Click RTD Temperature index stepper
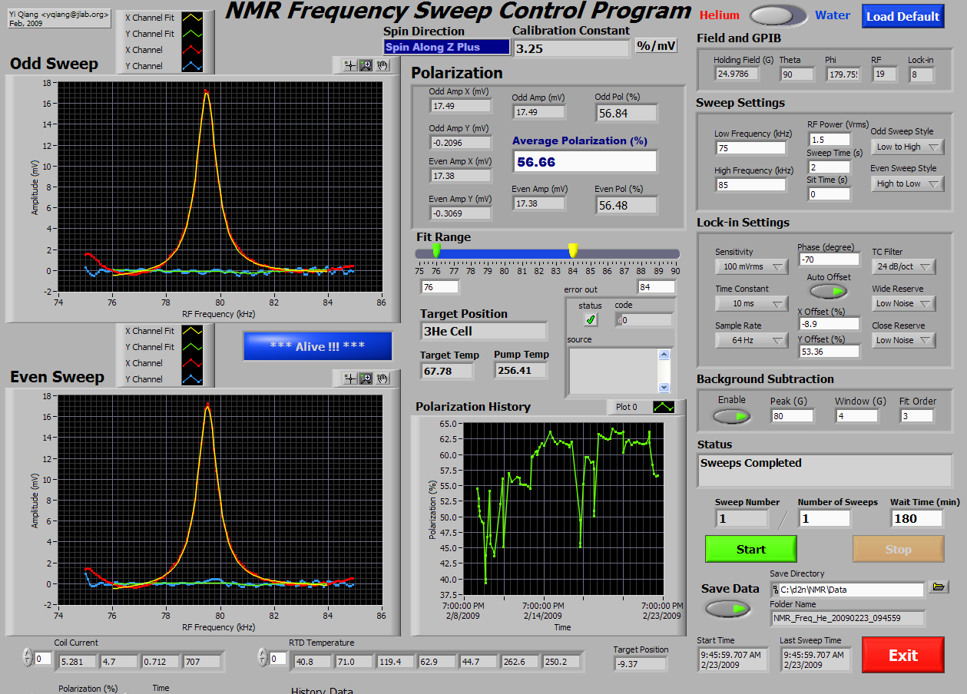Image resolution: width=967 pixels, height=694 pixels. (264, 658)
